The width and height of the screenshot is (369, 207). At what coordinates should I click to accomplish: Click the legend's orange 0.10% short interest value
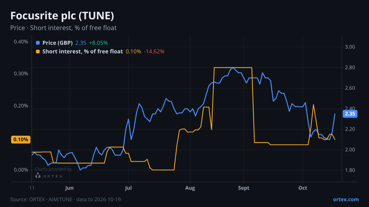pos(133,52)
